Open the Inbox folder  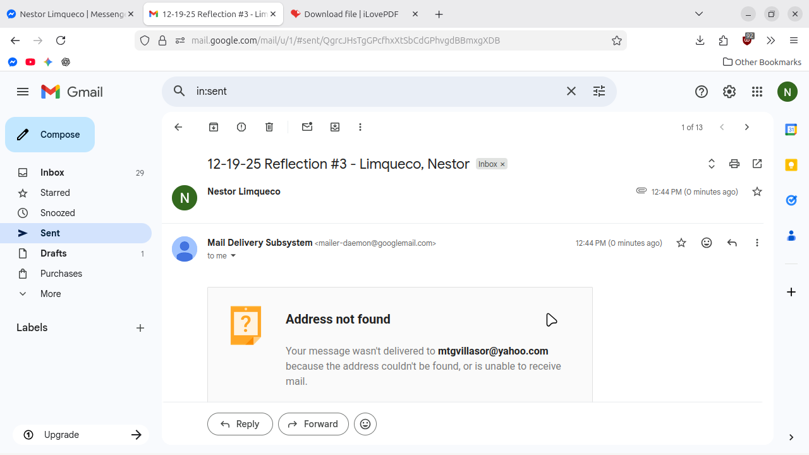click(x=76, y=173)
